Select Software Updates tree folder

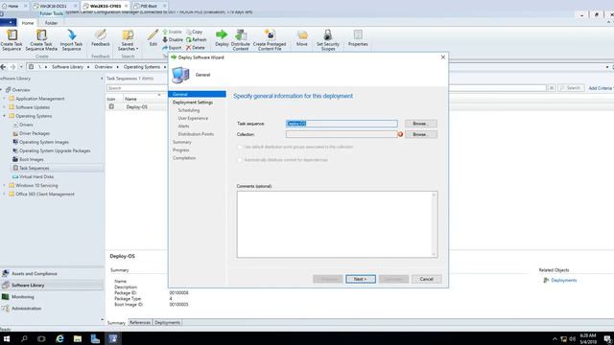[x=33, y=107]
